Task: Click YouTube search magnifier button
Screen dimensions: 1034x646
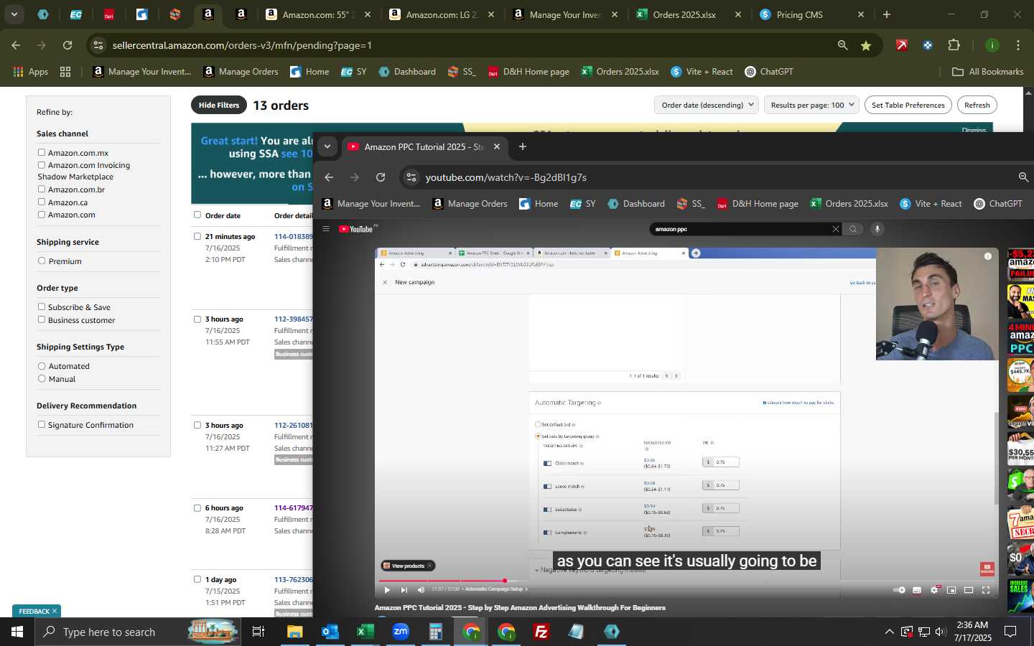Action: pos(853,229)
